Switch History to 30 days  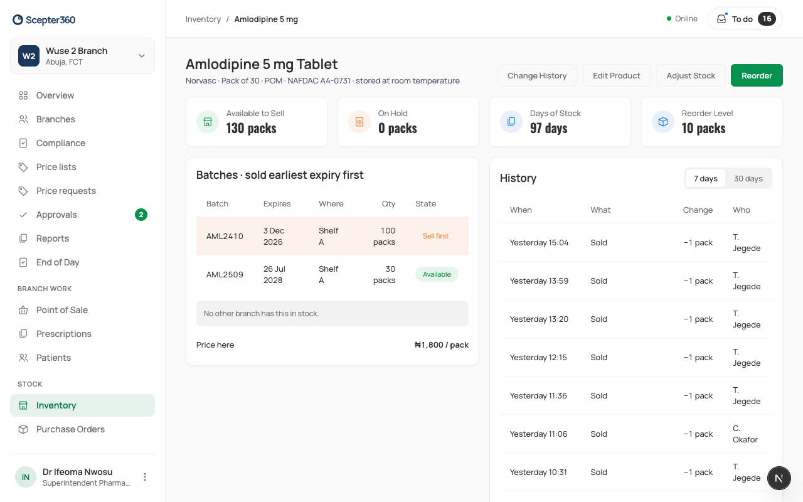pyautogui.click(x=748, y=178)
